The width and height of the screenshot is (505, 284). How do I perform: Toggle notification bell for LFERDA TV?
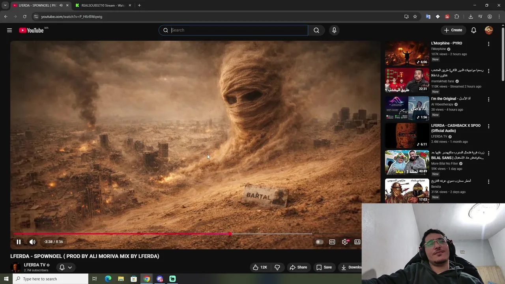click(62, 267)
